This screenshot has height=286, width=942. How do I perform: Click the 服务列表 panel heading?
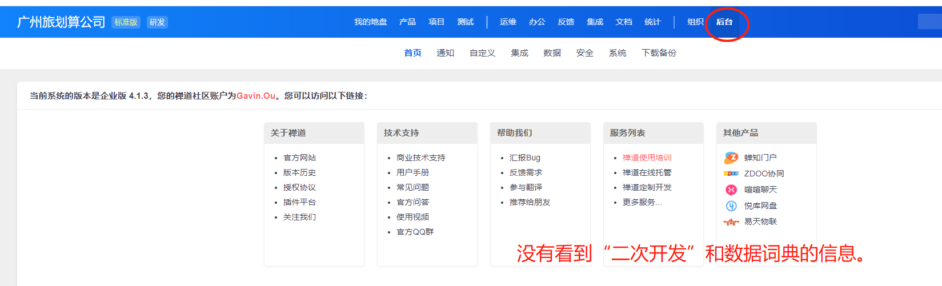628,133
